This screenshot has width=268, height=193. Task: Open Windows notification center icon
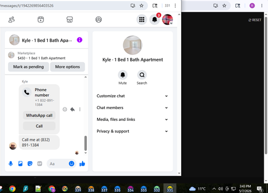click(x=259, y=189)
